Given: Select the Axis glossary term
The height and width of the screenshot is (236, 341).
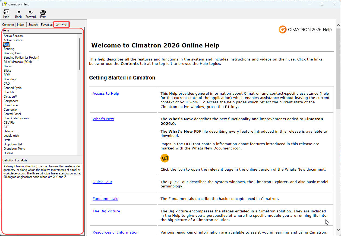Looking at the screenshot, I should coord(6,44).
